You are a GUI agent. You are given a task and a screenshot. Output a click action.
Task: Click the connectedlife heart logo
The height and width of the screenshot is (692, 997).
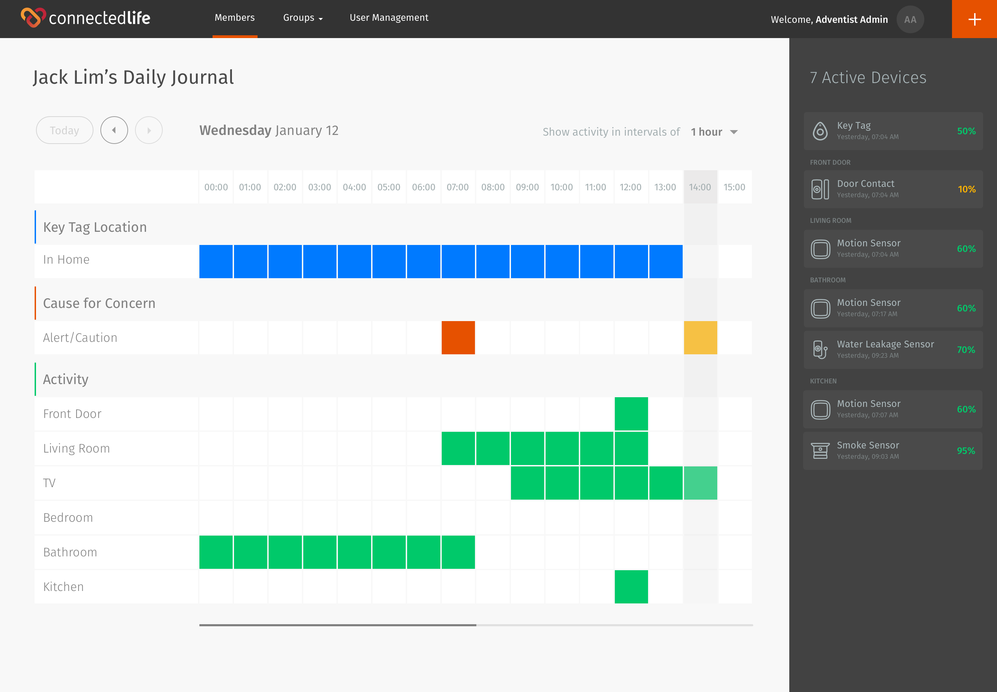(x=33, y=17)
